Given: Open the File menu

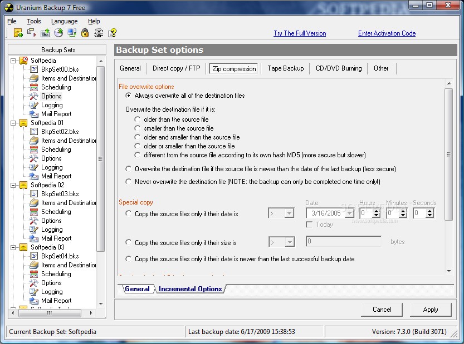Looking at the screenshot, I should (12, 21).
